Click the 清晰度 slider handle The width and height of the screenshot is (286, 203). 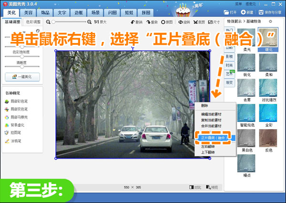click(x=22, y=67)
